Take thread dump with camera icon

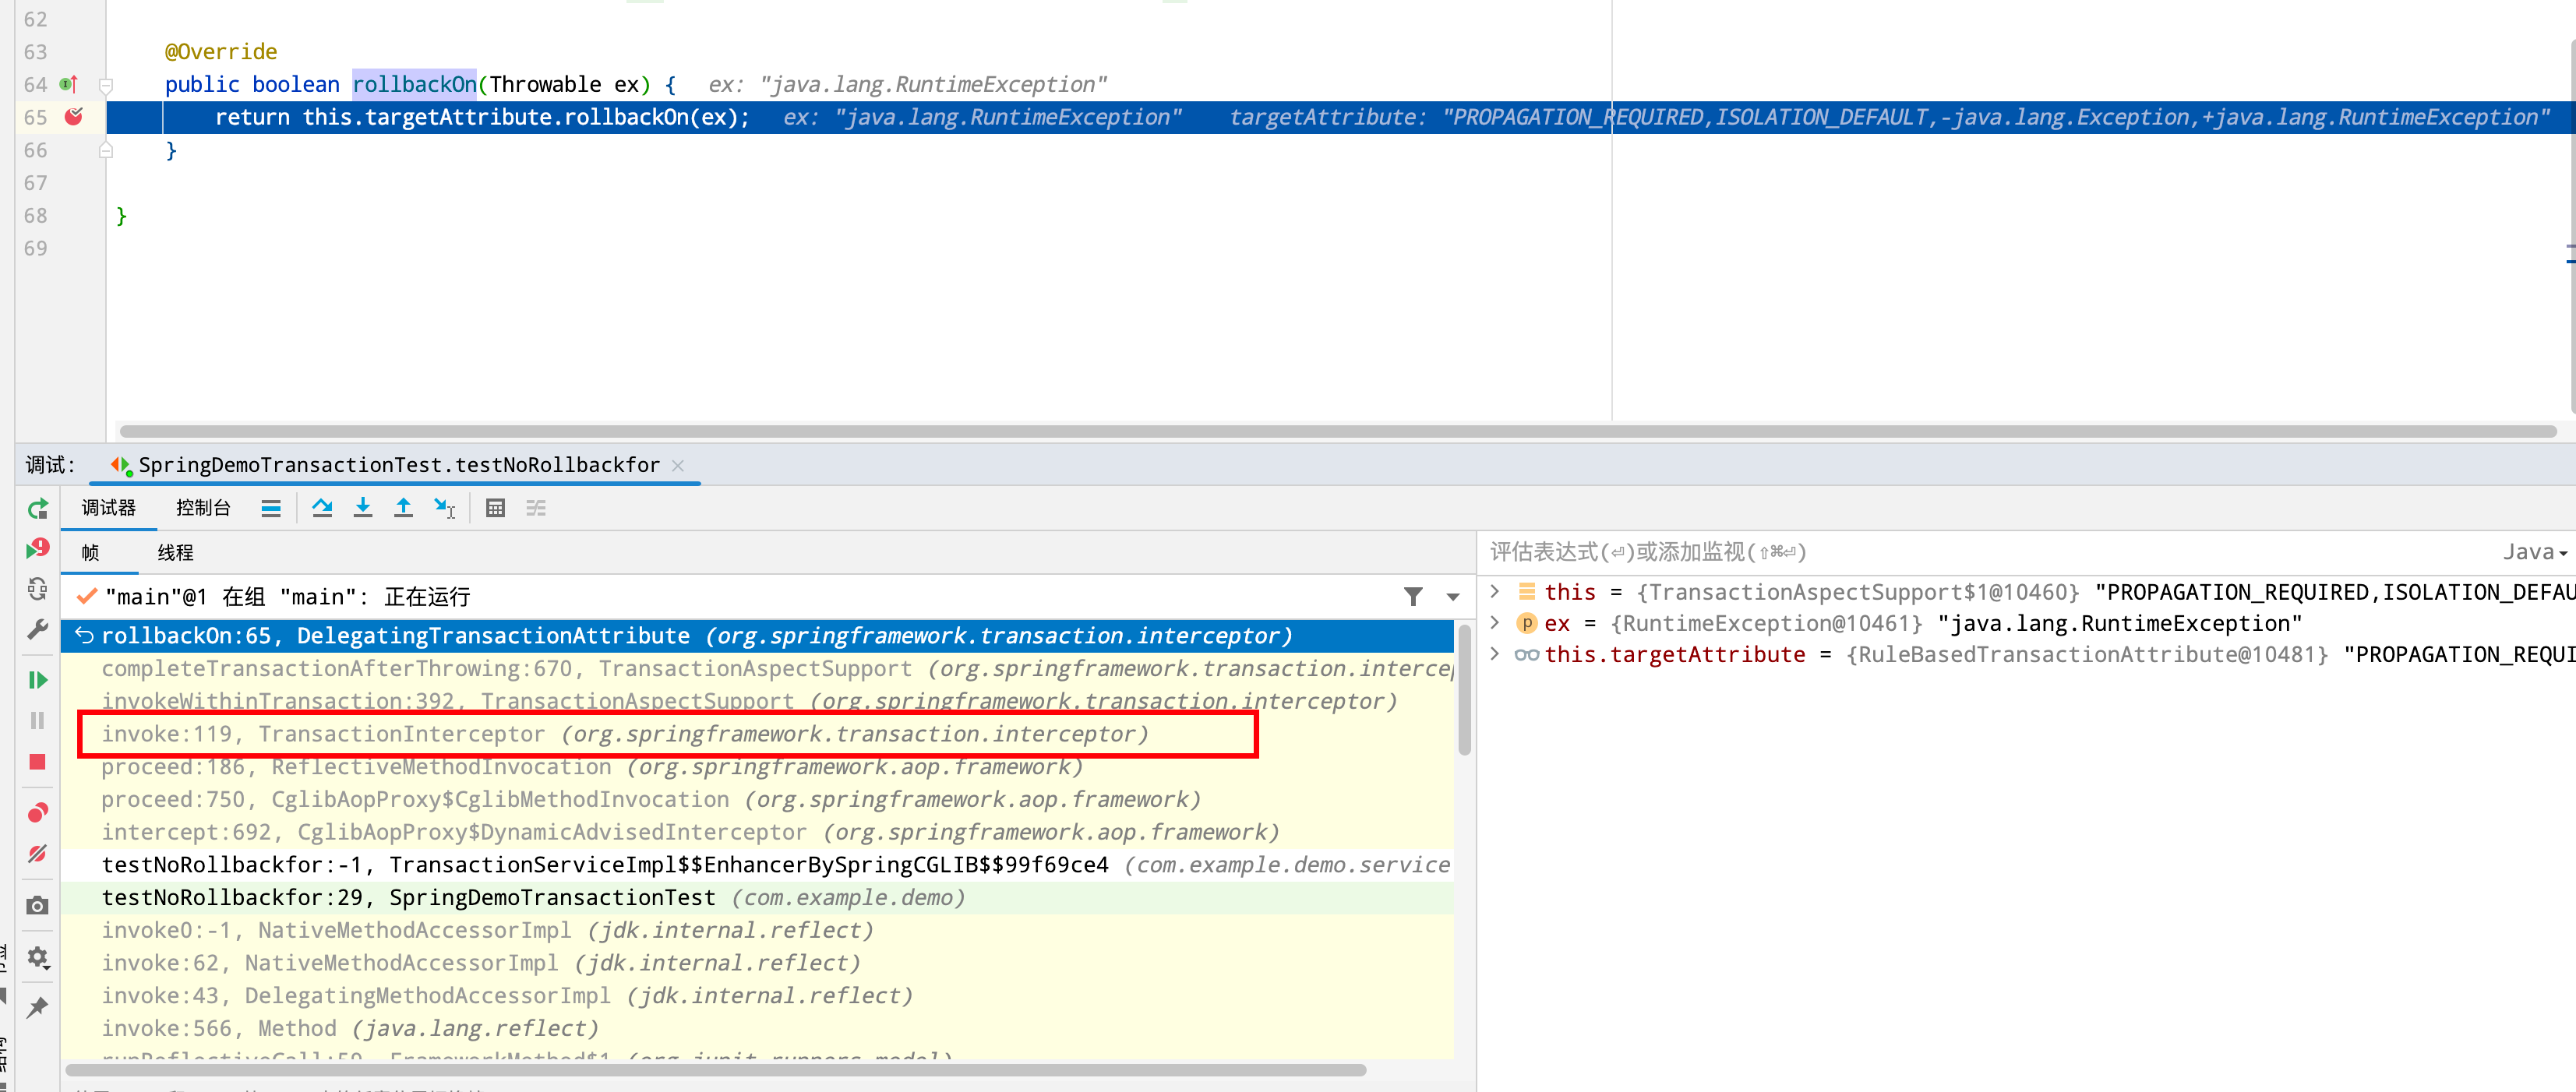click(x=37, y=905)
